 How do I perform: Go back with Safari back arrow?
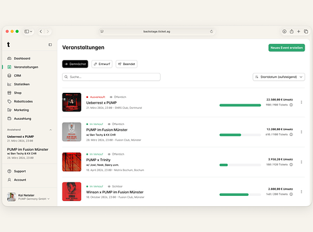pyautogui.click(x=41, y=32)
